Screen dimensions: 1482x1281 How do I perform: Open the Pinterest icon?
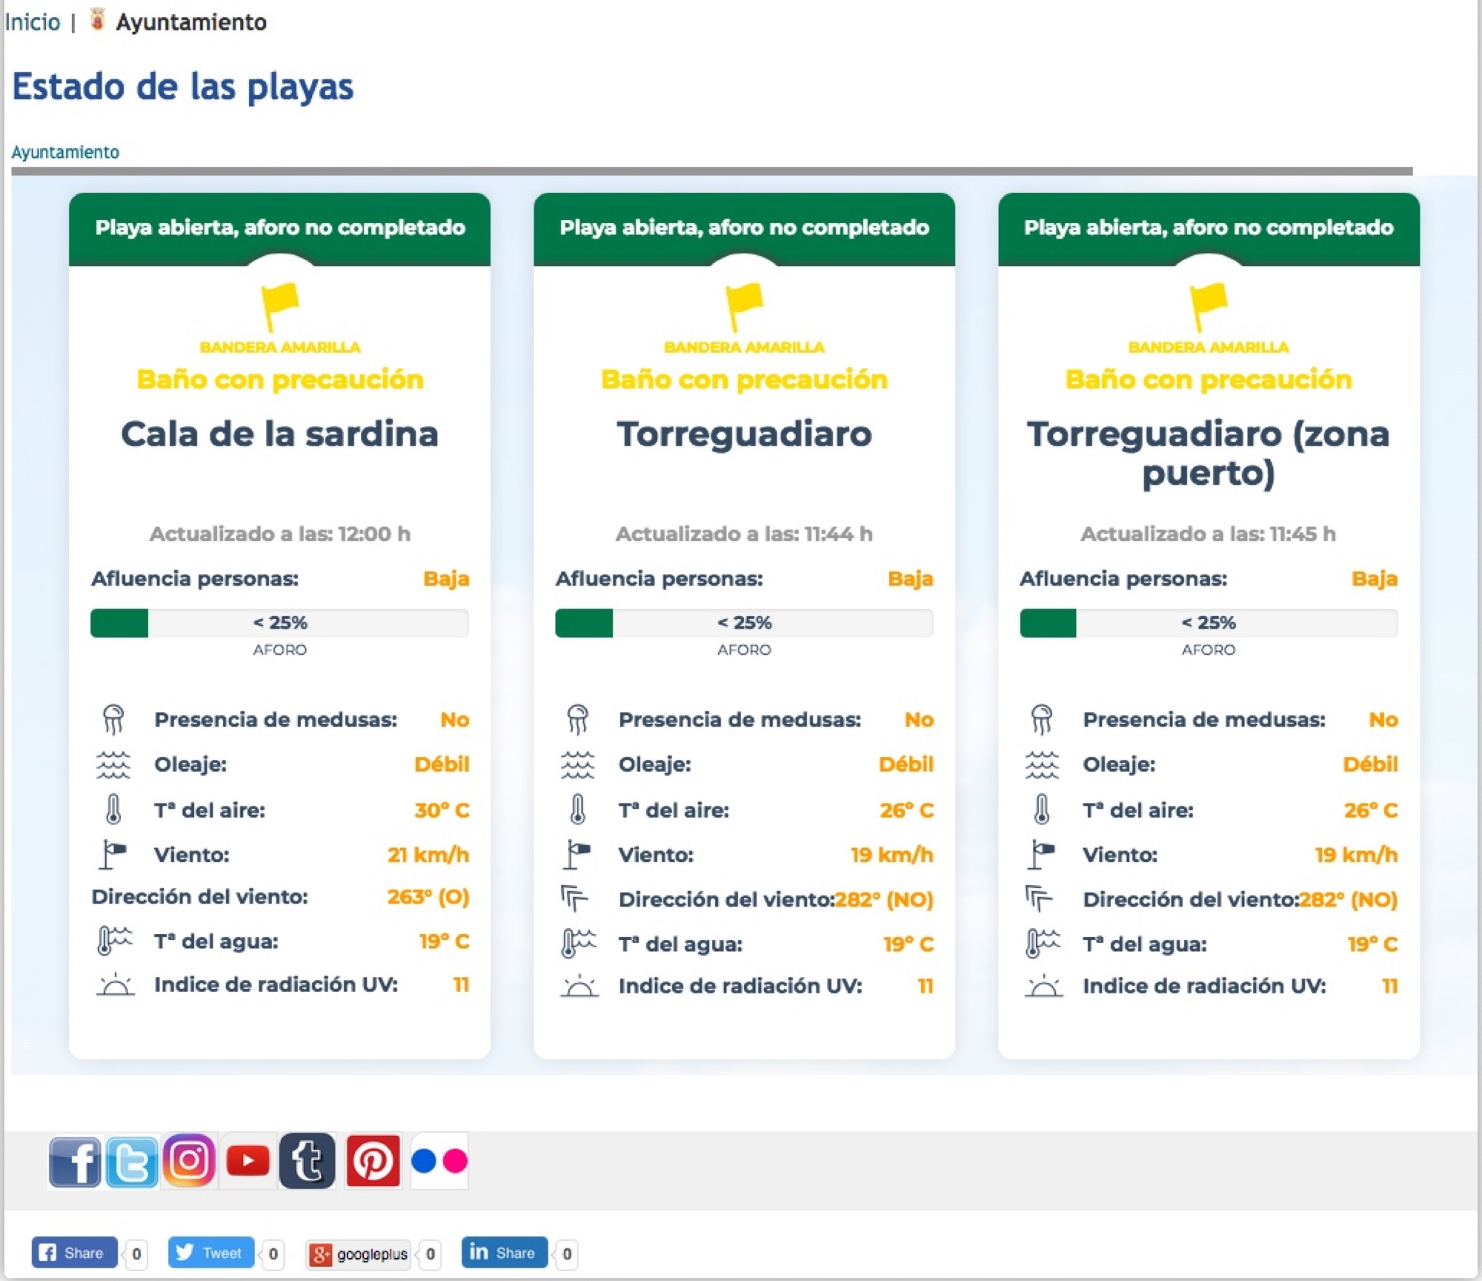coord(373,1161)
